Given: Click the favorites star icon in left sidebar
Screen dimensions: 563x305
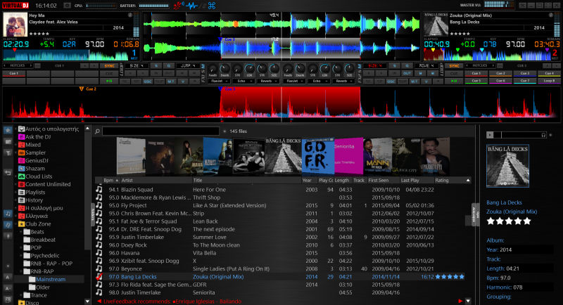Looking at the screenshot, I should (x=8, y=131).
